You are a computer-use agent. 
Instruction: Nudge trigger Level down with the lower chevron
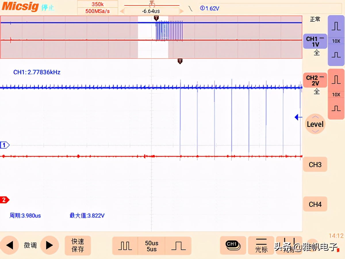point(315,131)
